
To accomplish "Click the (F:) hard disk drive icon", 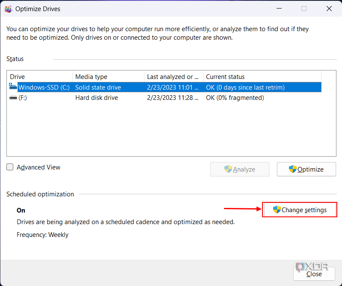I will point(13,98).
